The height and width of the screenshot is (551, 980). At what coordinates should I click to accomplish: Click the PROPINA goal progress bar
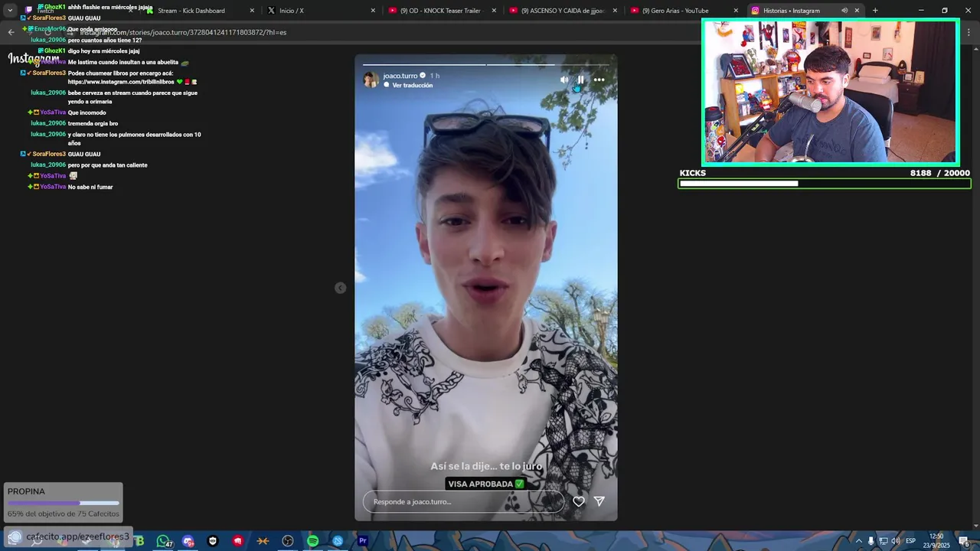pos(64,503)
